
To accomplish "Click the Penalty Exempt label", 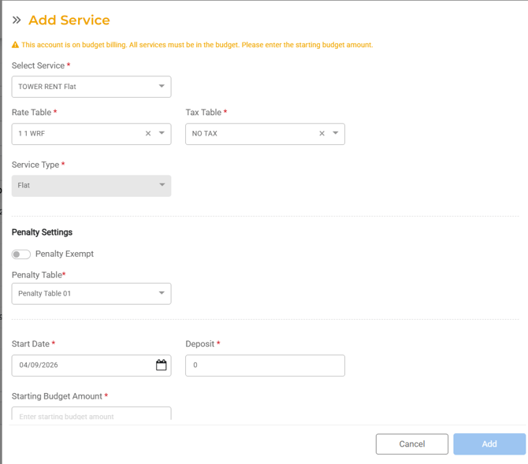I will click(x=65, y=254).
